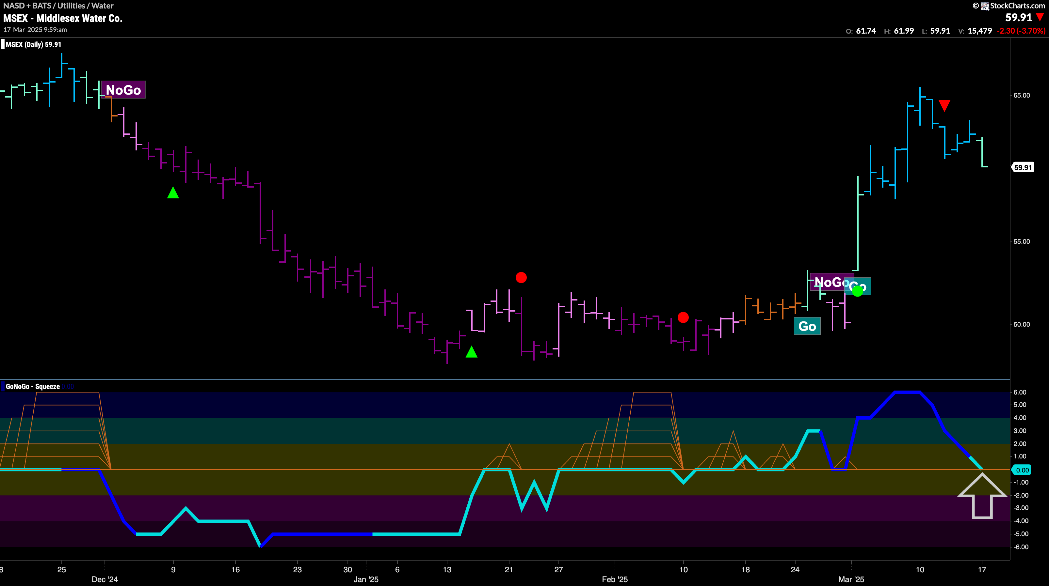Click the green up triangle near Jan 16

(x=472, y=352)
